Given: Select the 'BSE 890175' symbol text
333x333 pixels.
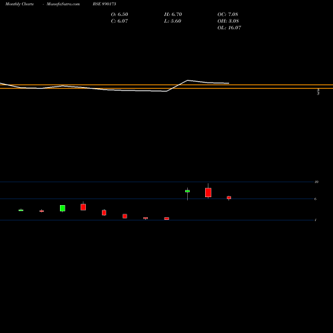Looking at the screenshot, I should tap(105, 4).
